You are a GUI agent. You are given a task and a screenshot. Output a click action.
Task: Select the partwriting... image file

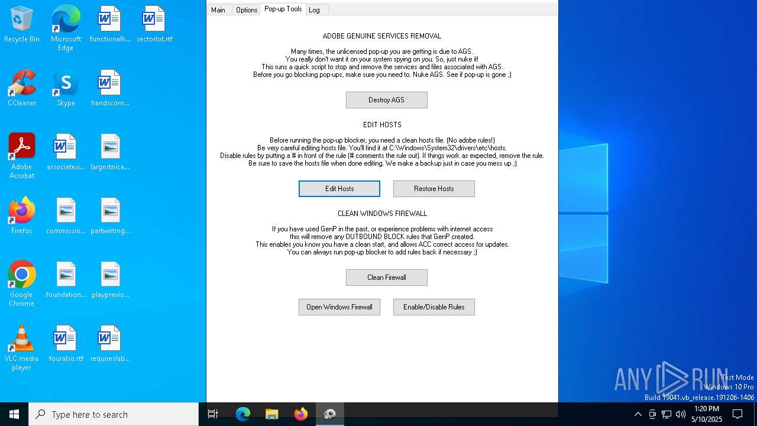[x=110, y=216]
